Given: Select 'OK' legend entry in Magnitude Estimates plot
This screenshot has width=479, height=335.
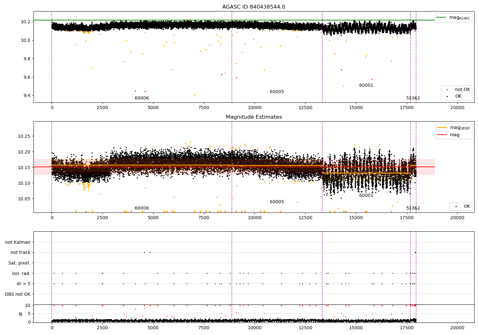Looking at the screenshot, I should point(463,206).
